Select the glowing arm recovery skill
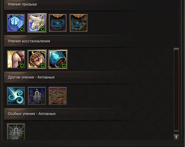The image size is (185, 147). click(16, 59)
